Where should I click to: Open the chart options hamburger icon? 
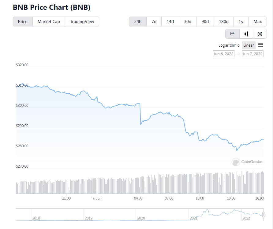click(260, 45)
